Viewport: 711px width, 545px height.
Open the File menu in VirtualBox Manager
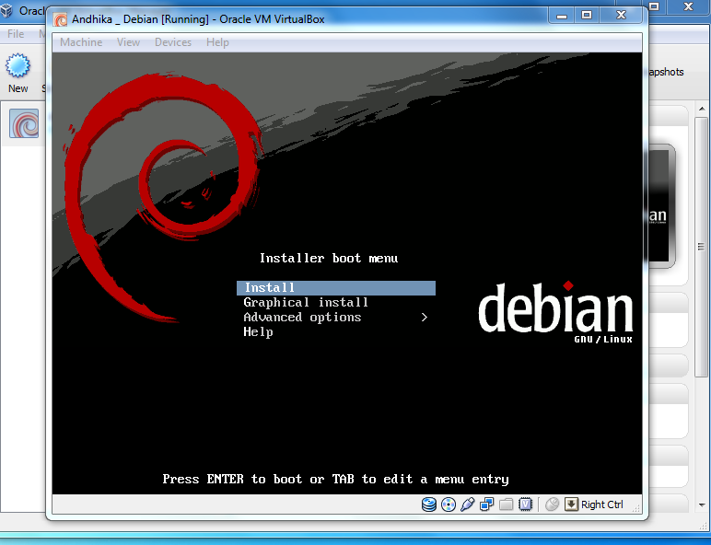click(x=16, y=33)
